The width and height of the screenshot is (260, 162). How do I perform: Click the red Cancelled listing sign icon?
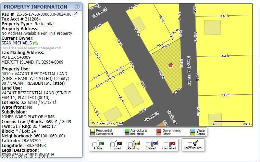point(173,144)
